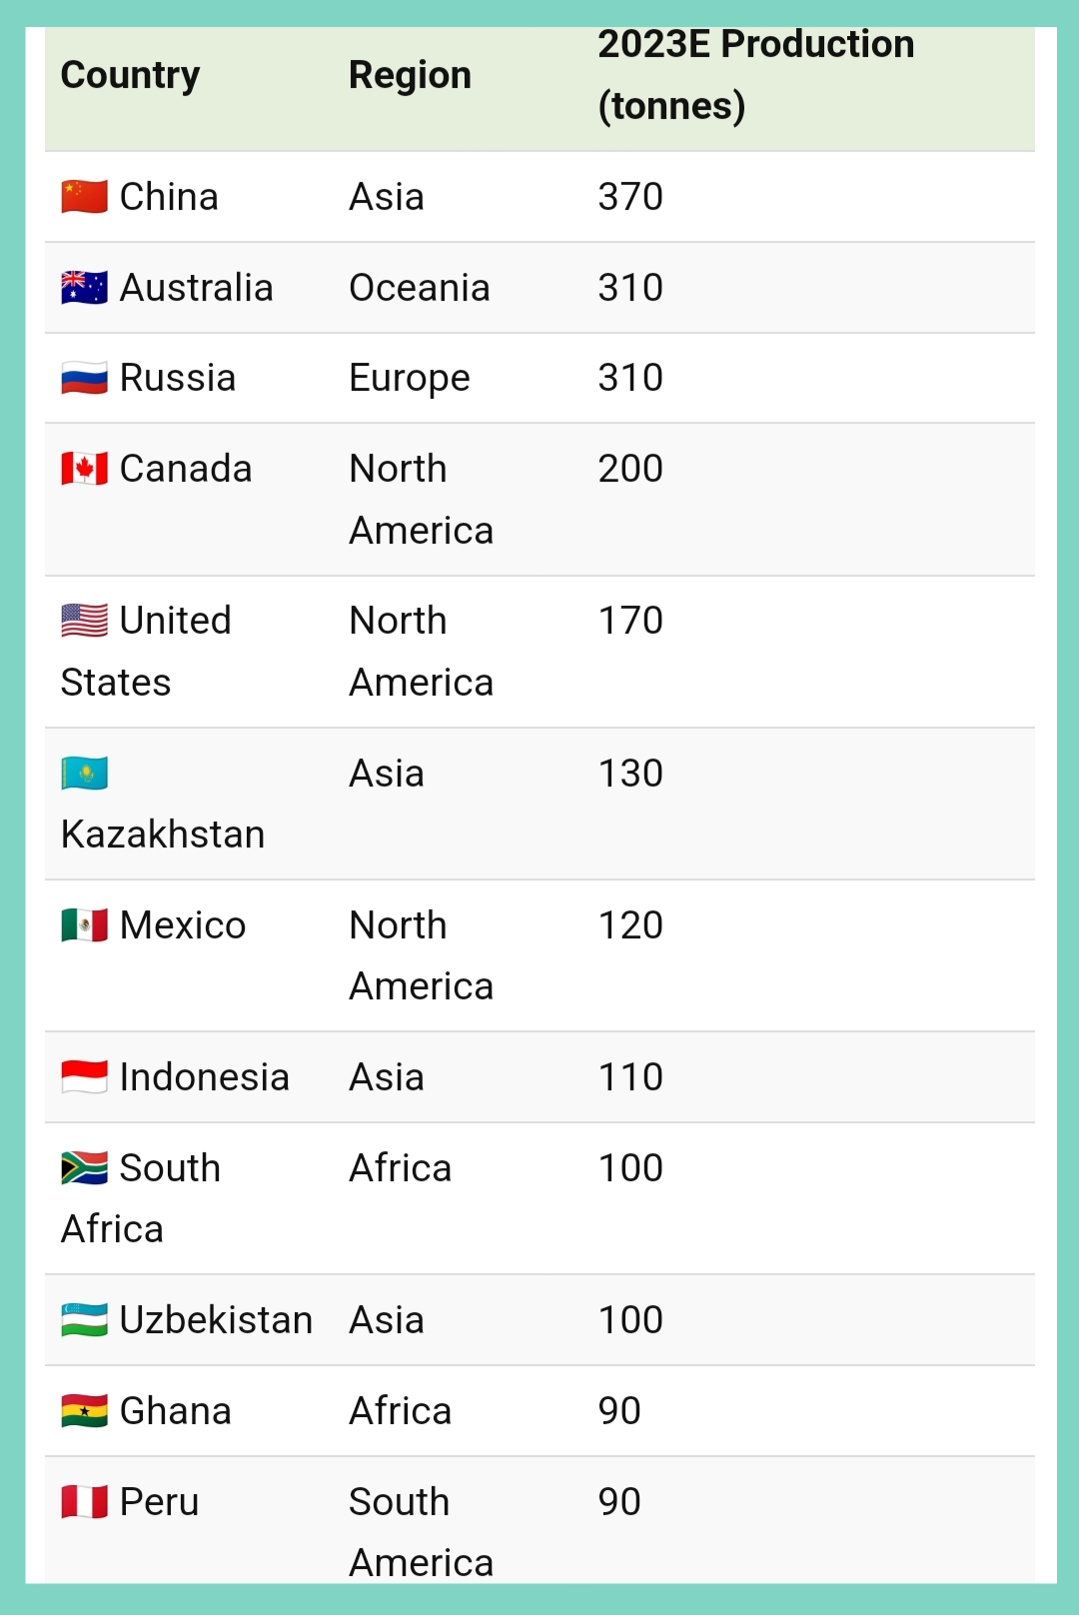The width and height of the screenshot is (1079, 1615).
Task: Click the Australia flag icon
Action: [84, 288]
